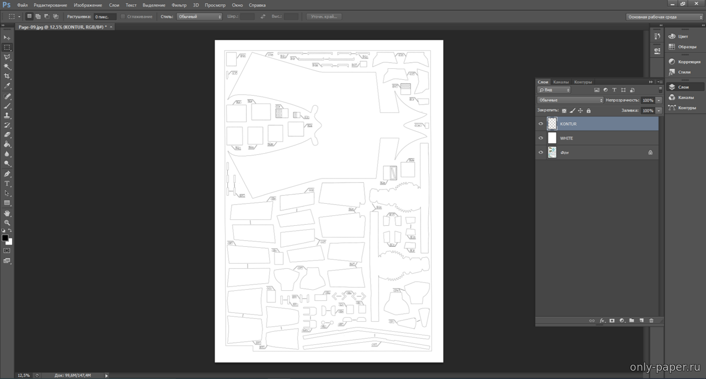Choose the Horizontal Type tool
This screenshot has height=379, width=706.
[x=7, y=183]
